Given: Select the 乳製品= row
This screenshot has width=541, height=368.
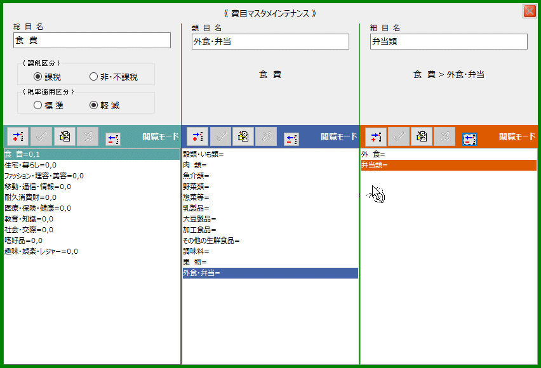Looking at the screenshot, I should tap(270, 208).
